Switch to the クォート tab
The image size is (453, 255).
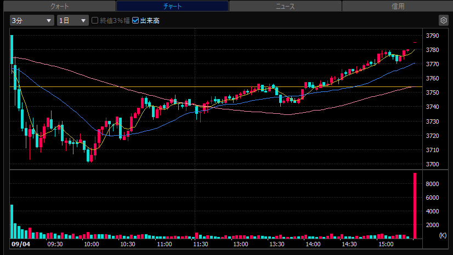pyautogui.click(x=60, y=6)
